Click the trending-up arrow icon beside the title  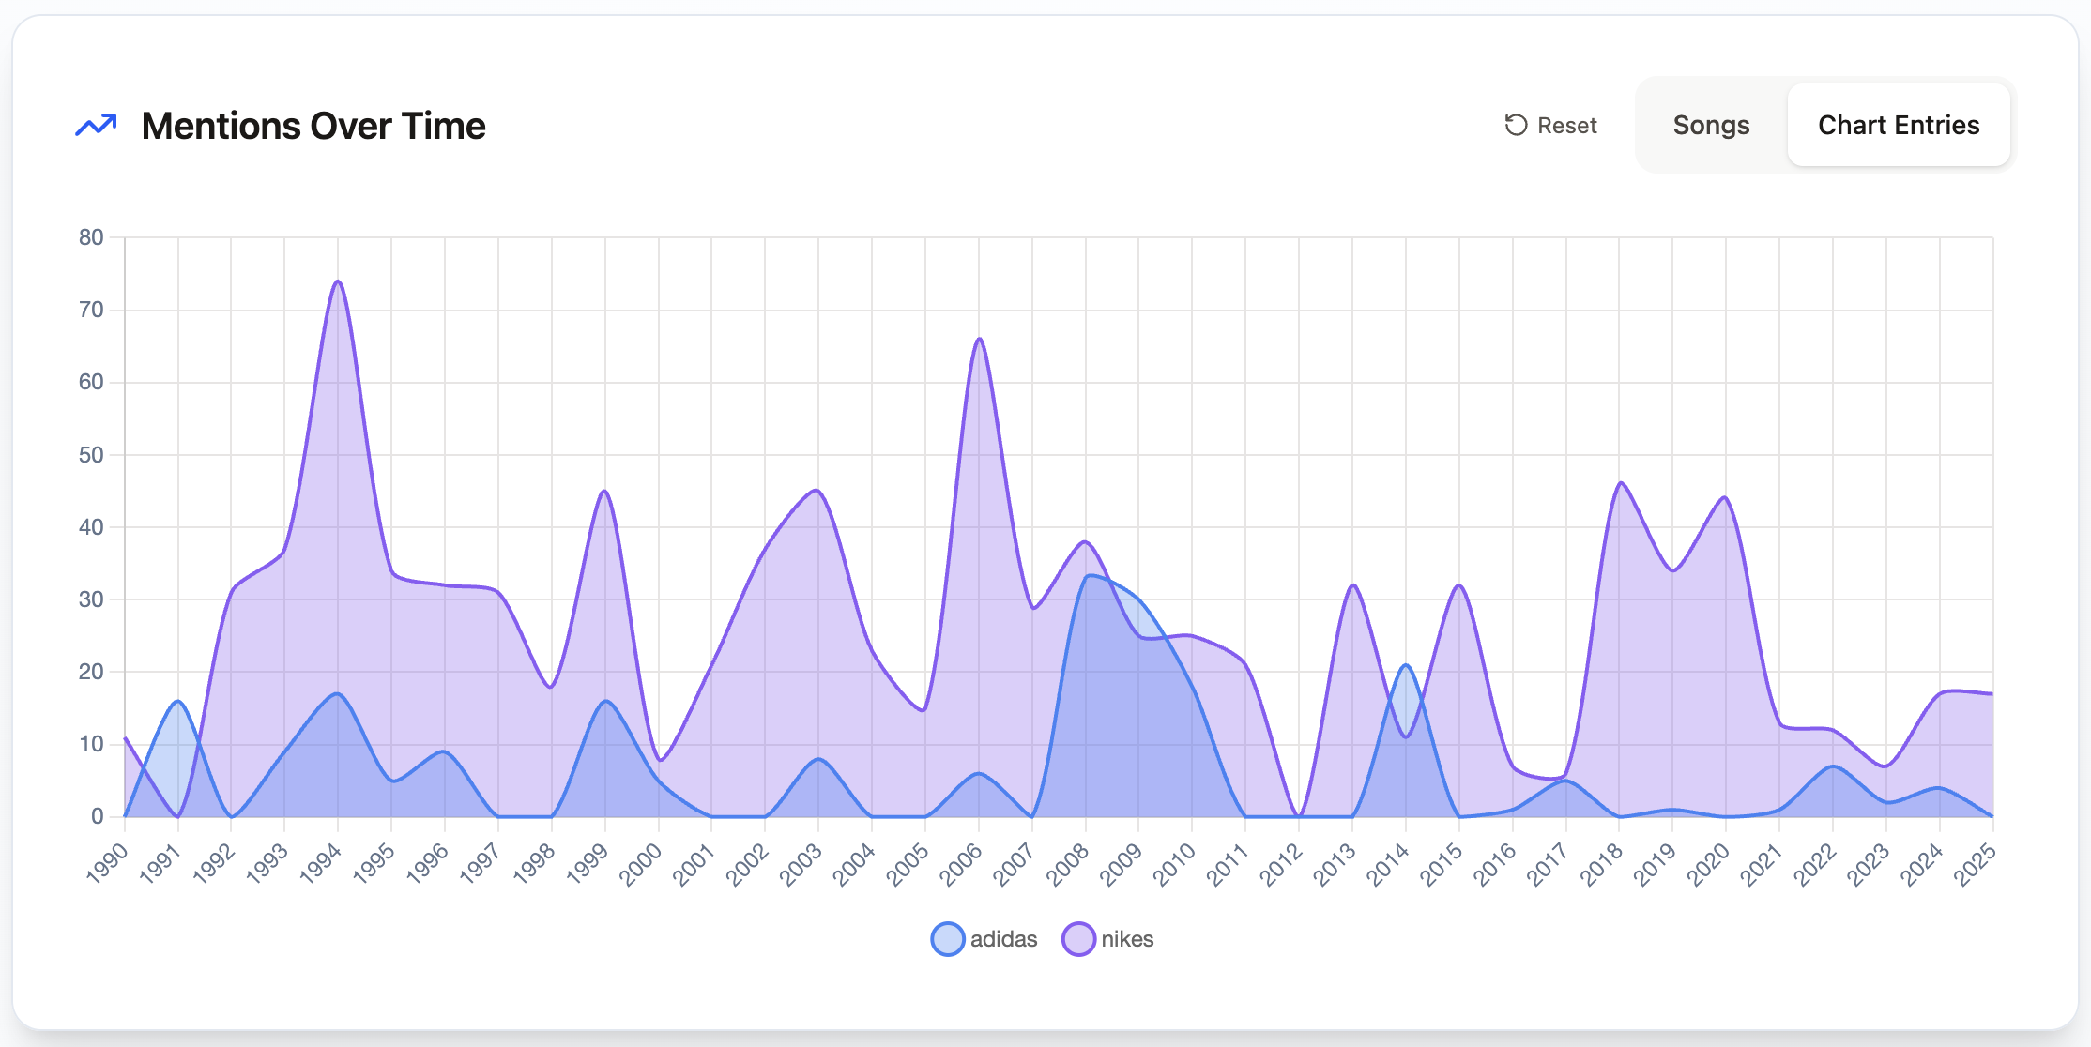pyautogui.click(x=96, y=126)
